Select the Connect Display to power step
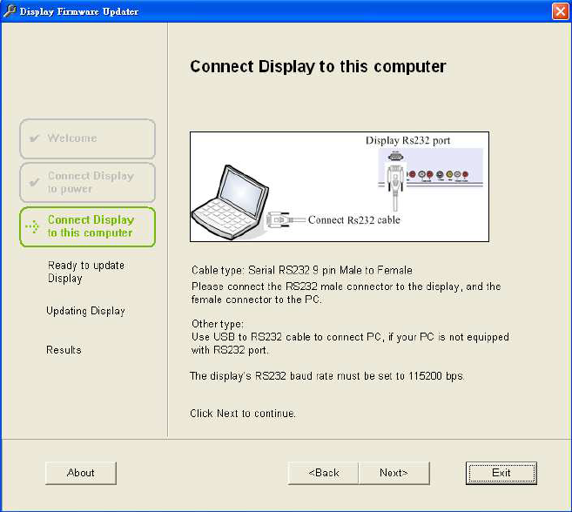 point(87,182)
